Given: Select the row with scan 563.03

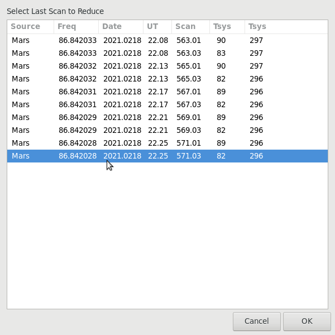Looking at the screenshot, I should 167,53.
